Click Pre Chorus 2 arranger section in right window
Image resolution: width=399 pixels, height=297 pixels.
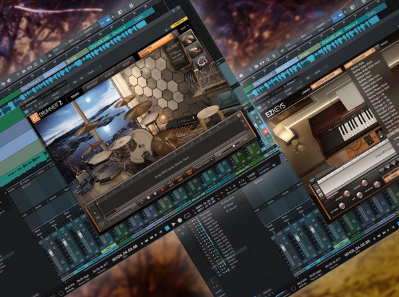click(x=263, y=80)
